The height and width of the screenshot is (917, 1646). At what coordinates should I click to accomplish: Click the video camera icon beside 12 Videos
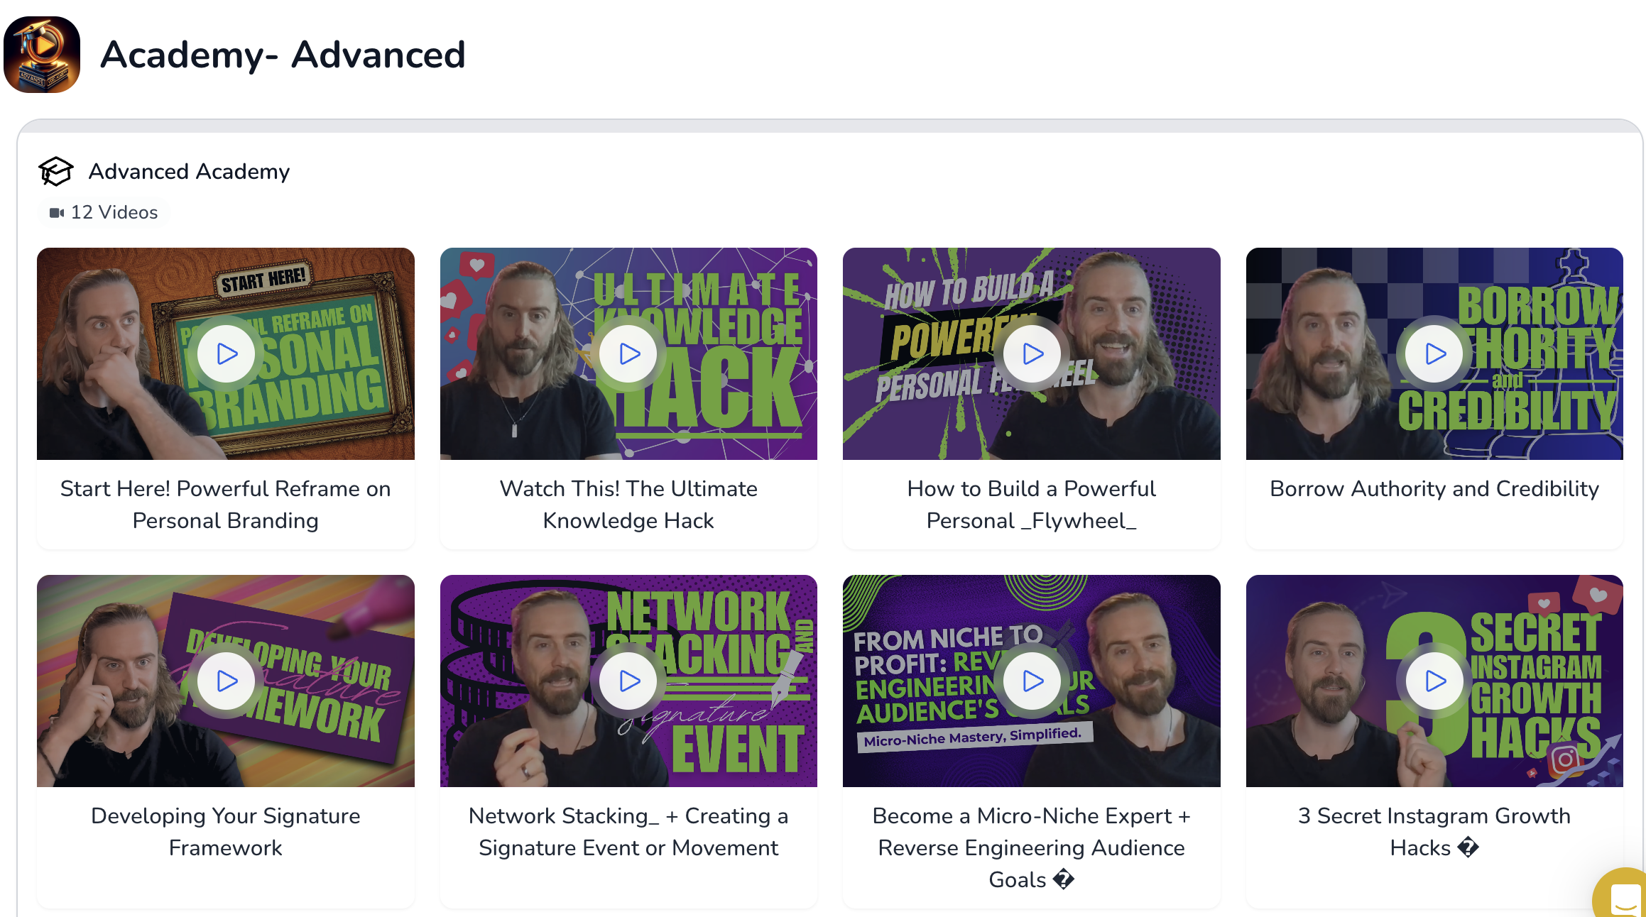57,212
